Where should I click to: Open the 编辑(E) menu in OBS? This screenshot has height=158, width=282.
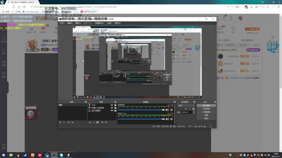pyautogui.click(x=70, y=23)
